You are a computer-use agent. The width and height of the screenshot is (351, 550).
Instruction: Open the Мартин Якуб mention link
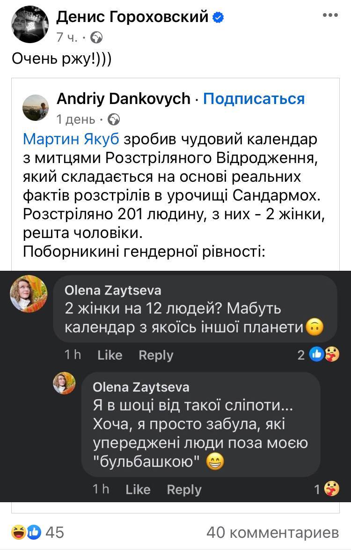[x=71, y=139]
